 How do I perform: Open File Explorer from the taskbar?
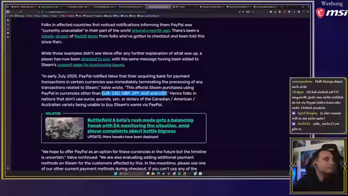point(153,174)
